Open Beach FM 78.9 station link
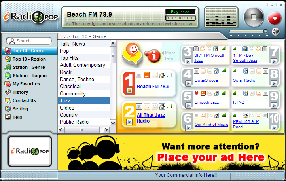 pyautogui.click(x=153, y=86)
